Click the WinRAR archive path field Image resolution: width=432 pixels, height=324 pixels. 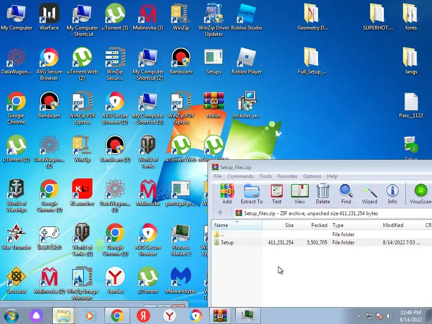point(333,213)
